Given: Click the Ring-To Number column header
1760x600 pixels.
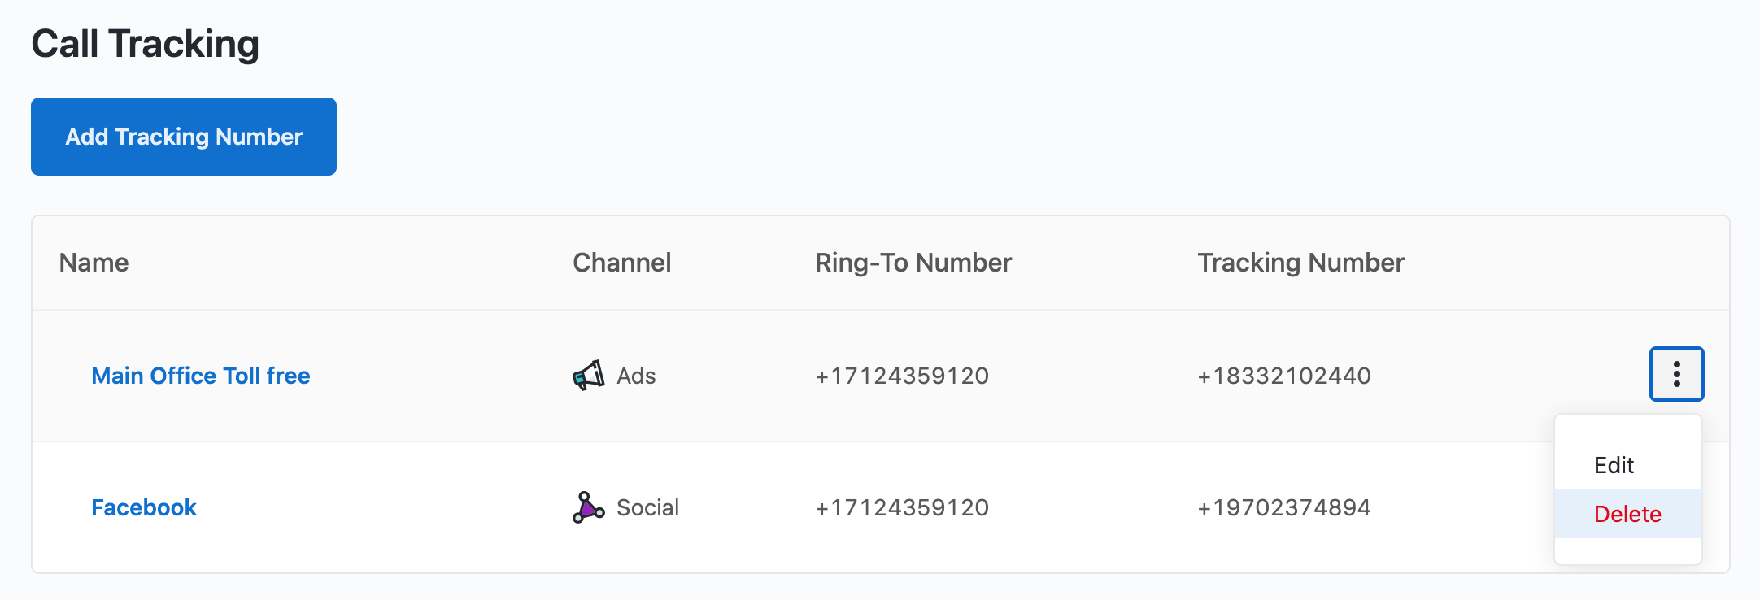Looking at the screenshot, I should pos(913,263).
